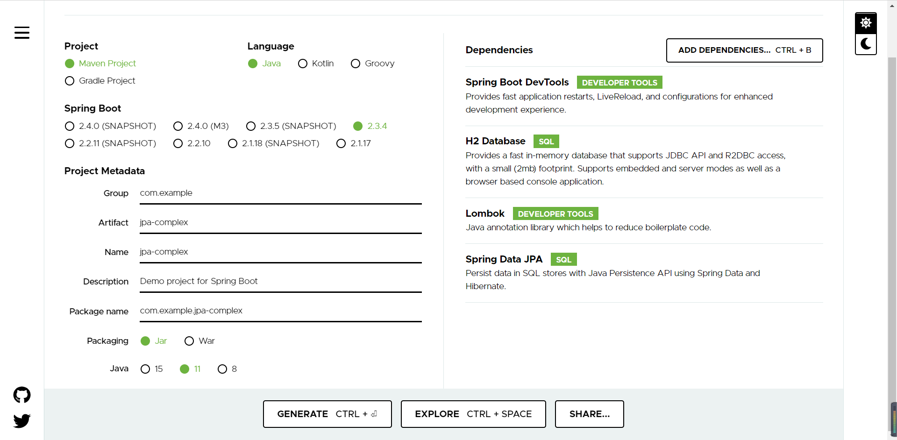Screen dimensions: 897x440
Task: Edit the Name field
Action: click(x=281, y=252)
